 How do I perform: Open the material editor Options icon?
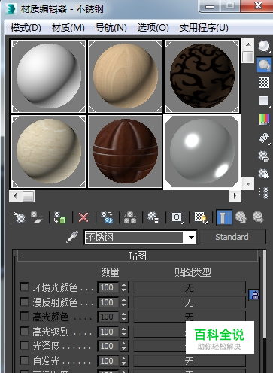point(264,156)
